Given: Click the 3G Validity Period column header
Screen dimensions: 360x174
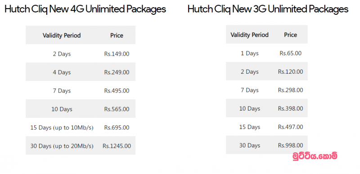Looking at the screenshot, I should pos(250,35).
